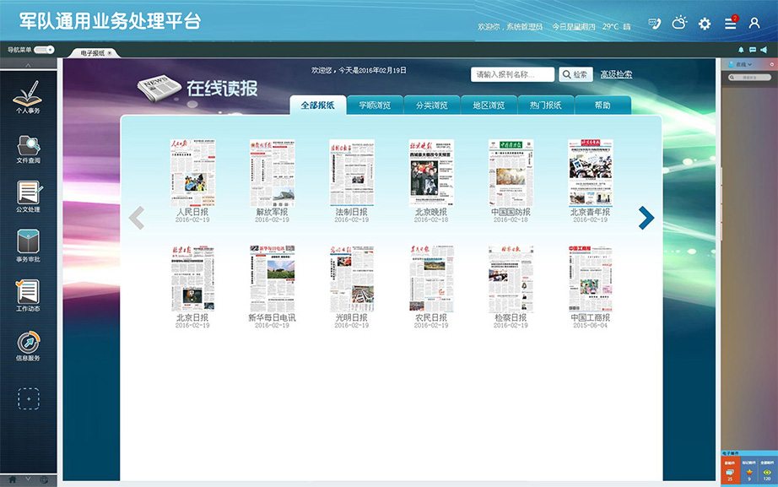This screenshot has height=487, width=778.
Task: Open new mail tile showing 25
Action: (730, 470)
